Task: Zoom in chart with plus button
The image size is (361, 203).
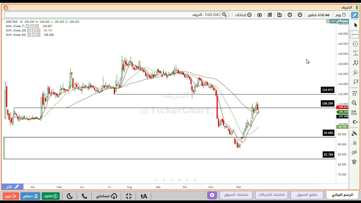Action: tap(179, 180)
